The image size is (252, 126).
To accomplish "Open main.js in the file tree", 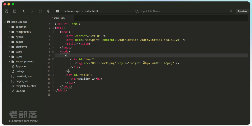I will (x=20, y=71).
